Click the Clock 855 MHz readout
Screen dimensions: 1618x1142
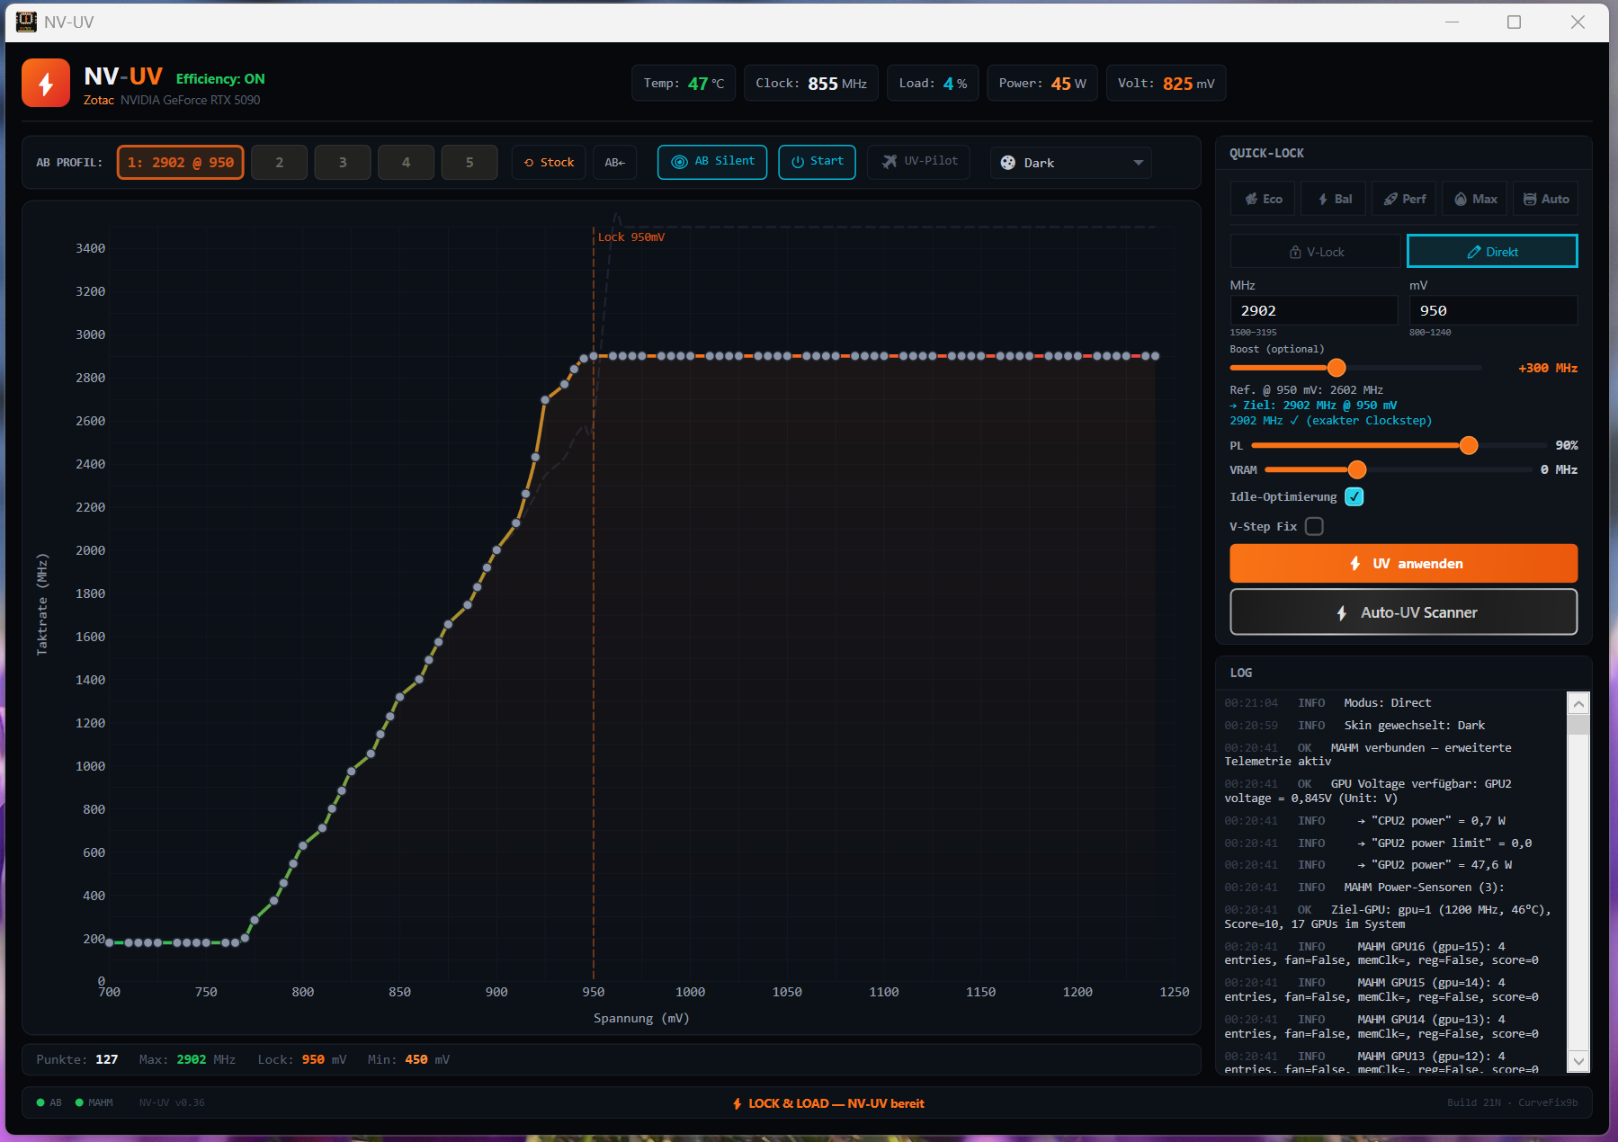[811, 84]
